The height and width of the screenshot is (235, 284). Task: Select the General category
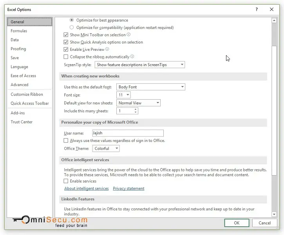click(30, 22)
